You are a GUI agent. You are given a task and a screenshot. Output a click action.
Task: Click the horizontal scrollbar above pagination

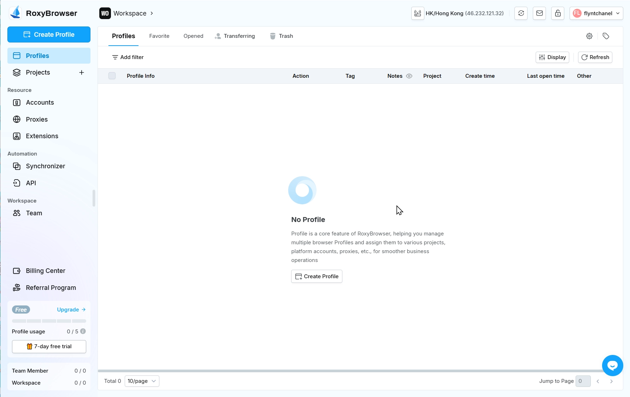[x=350, y=371]
